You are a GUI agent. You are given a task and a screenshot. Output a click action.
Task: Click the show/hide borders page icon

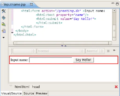(4, 31)
